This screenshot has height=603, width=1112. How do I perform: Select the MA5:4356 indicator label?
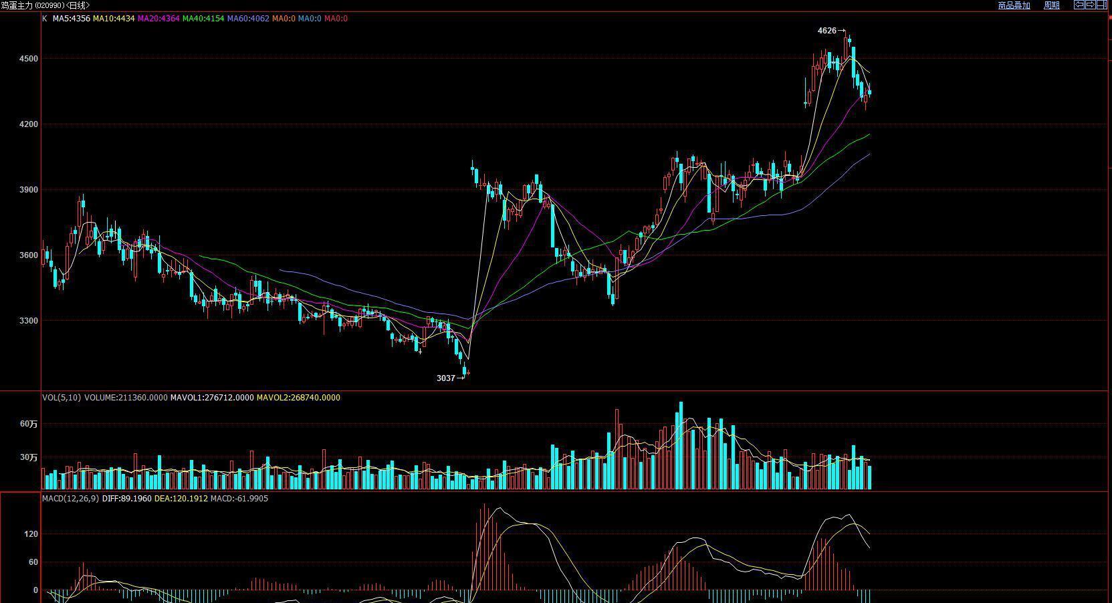click(x=72, y=19)
